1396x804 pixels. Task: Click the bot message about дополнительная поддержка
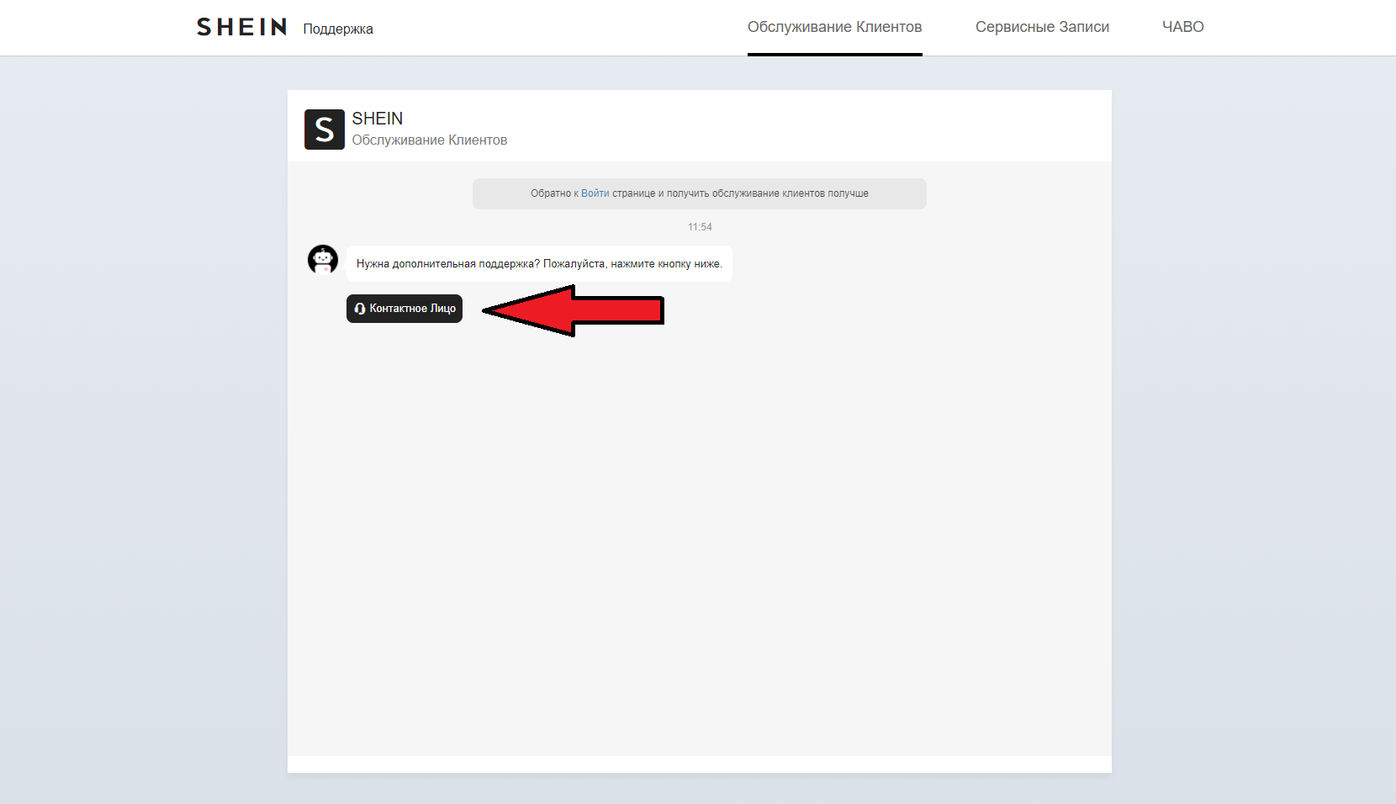click(x=539, y=264)
